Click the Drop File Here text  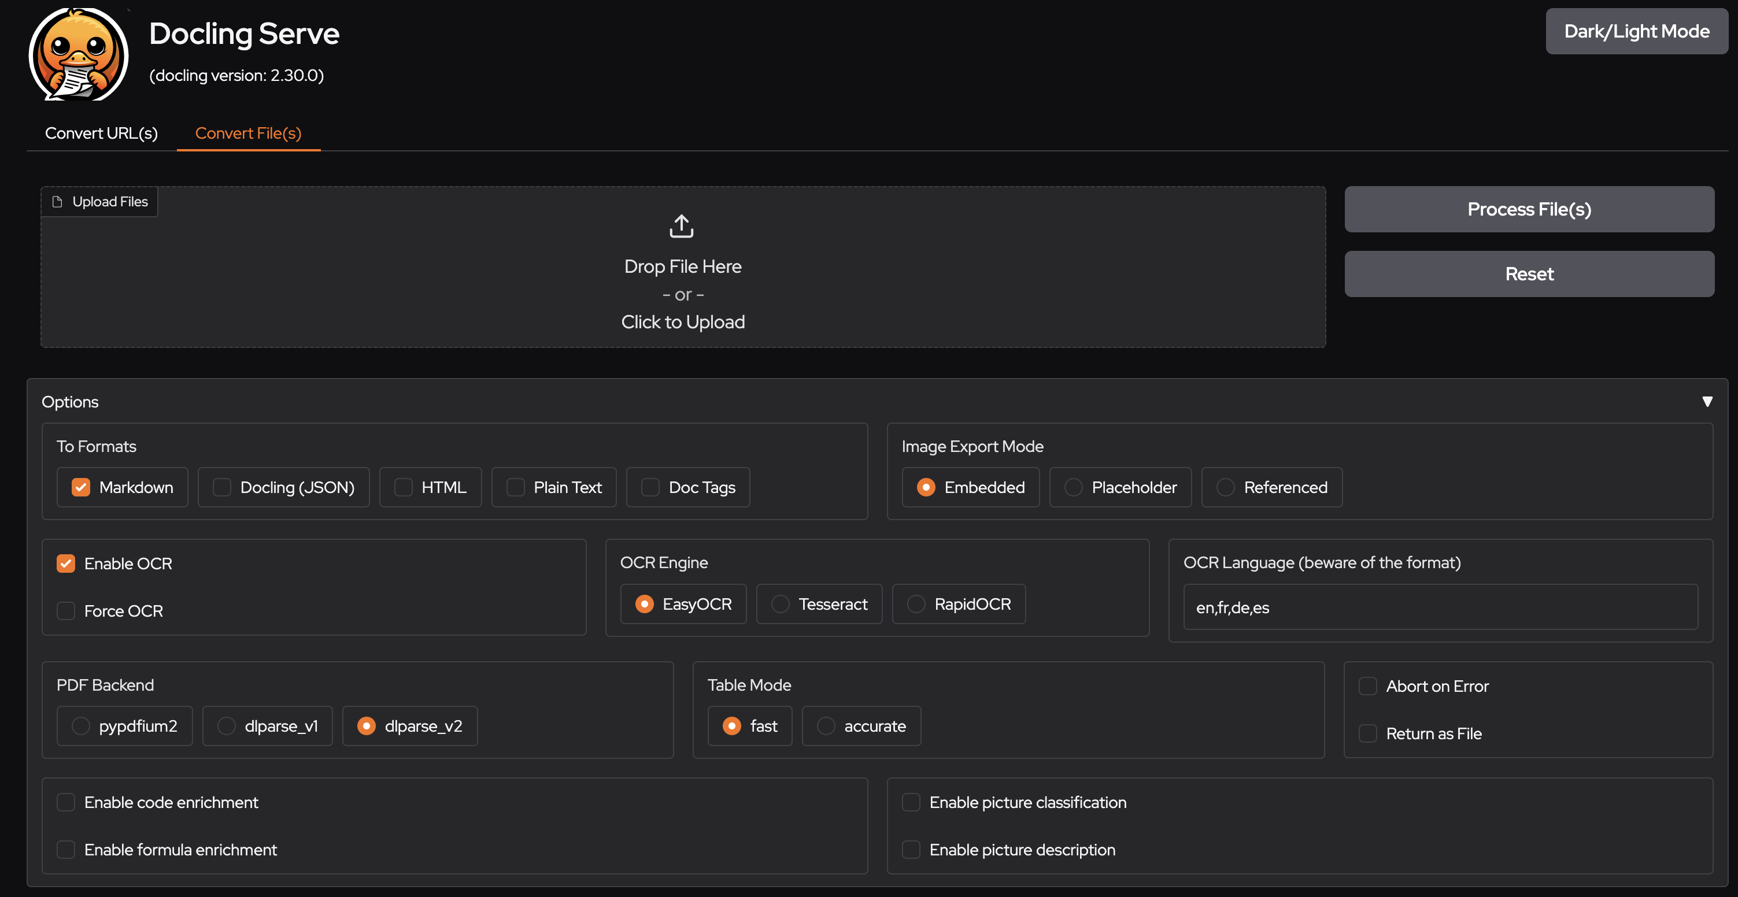(x=683, y=266)
